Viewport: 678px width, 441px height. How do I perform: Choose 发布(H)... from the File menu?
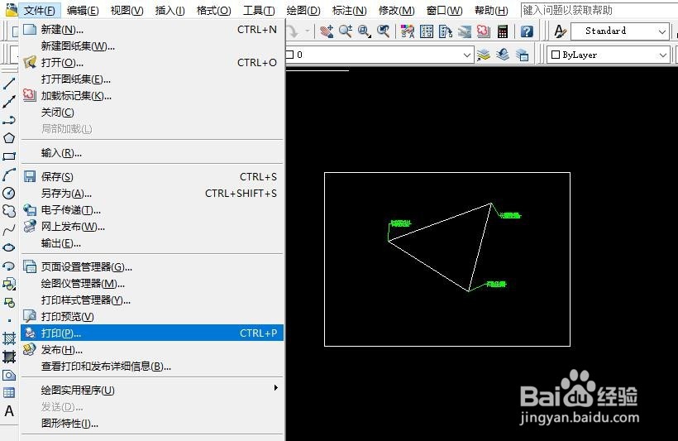(x=152, y=350)
